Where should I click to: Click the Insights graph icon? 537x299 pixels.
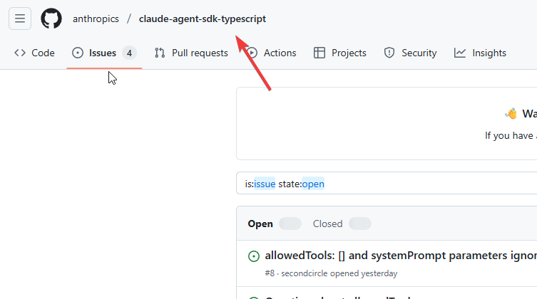460,53
